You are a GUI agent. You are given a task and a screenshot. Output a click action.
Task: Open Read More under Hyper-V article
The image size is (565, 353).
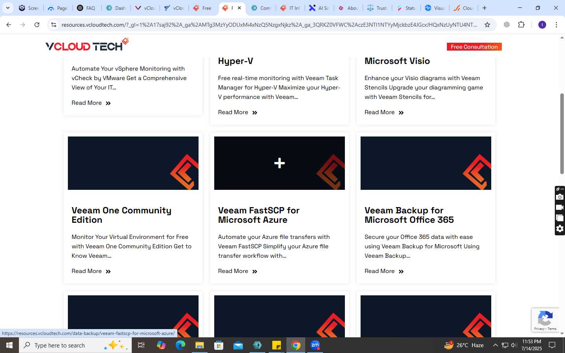coord(237,112)
